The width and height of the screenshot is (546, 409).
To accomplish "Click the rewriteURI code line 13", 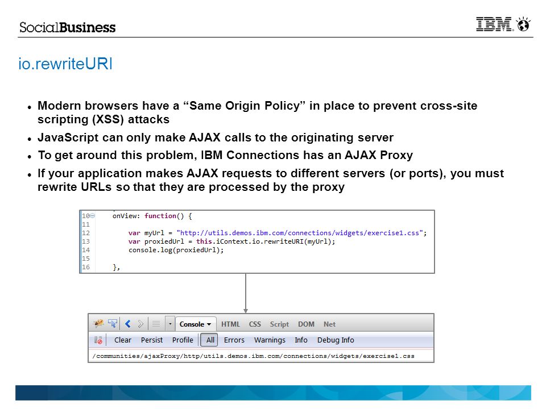I will click(x=231, y=241).
